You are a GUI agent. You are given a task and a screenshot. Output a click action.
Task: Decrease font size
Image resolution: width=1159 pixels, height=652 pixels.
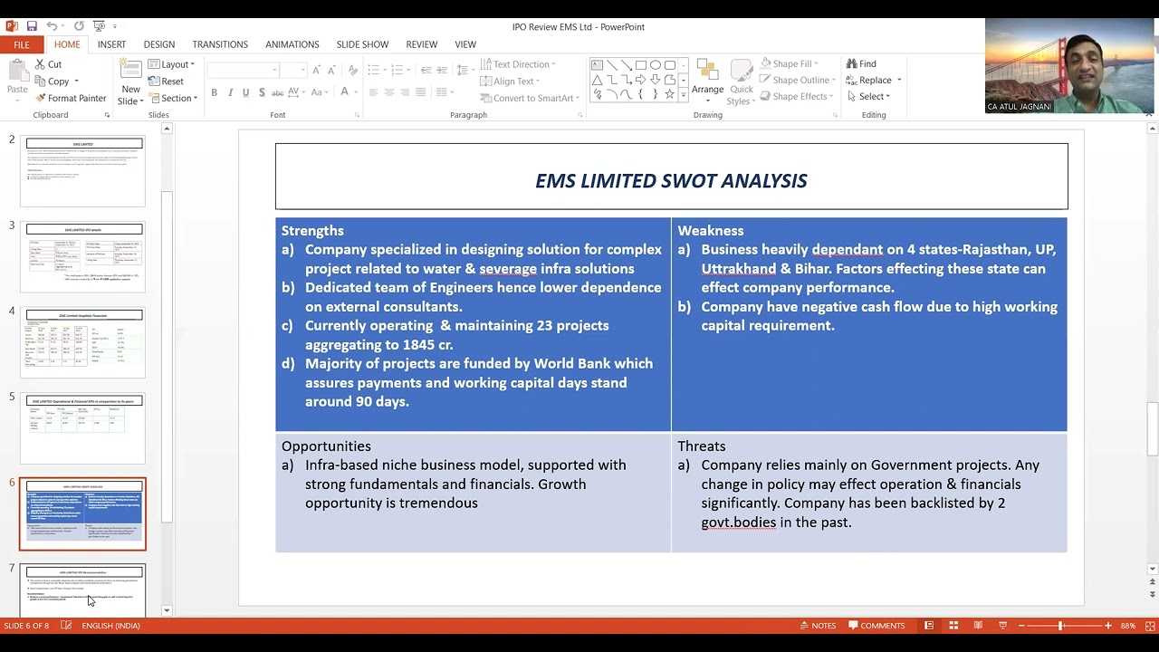click(x=330, y=70)
